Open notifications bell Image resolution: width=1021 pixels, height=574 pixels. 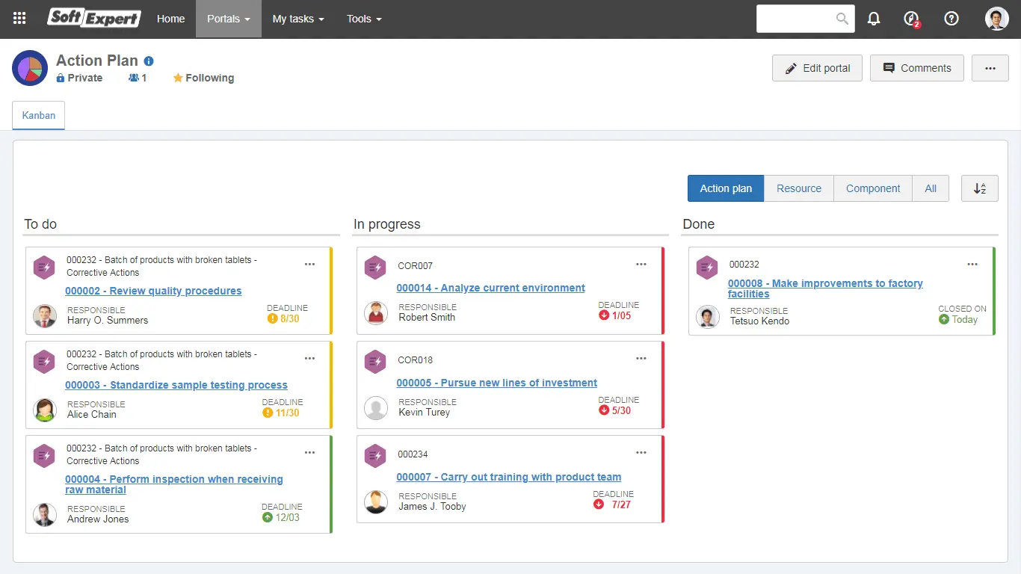coord(873,18)
